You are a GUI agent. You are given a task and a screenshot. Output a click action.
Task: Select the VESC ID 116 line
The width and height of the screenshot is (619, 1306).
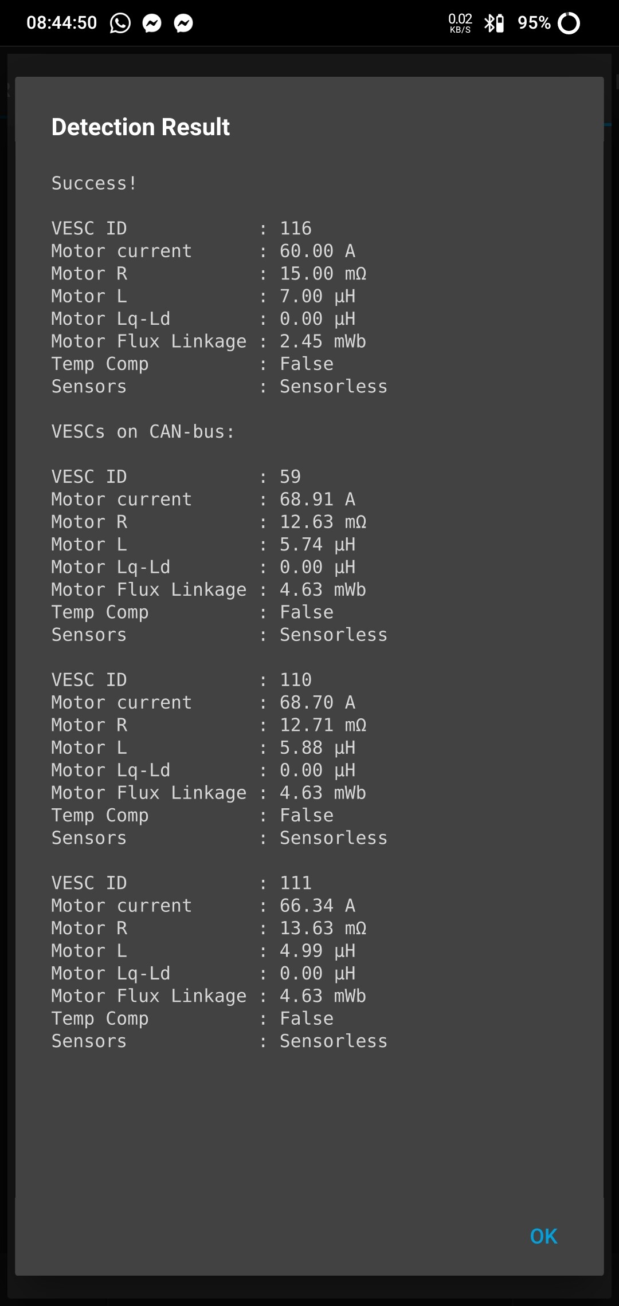[x=181, y=229]
